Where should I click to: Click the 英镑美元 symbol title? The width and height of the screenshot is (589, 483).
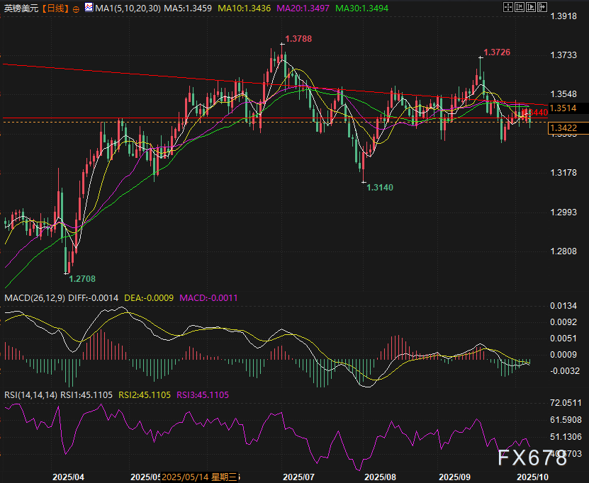[20, 8]
